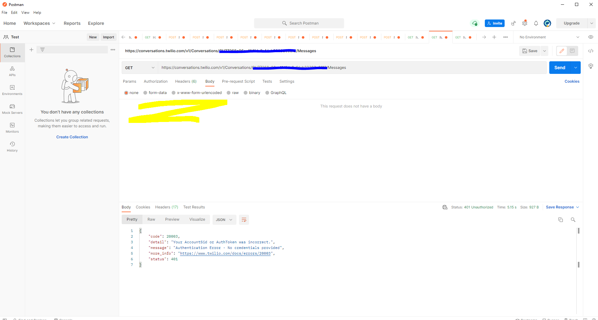Select the form-data body type
This screenshot has height=320, width=598.
[145, 93]
